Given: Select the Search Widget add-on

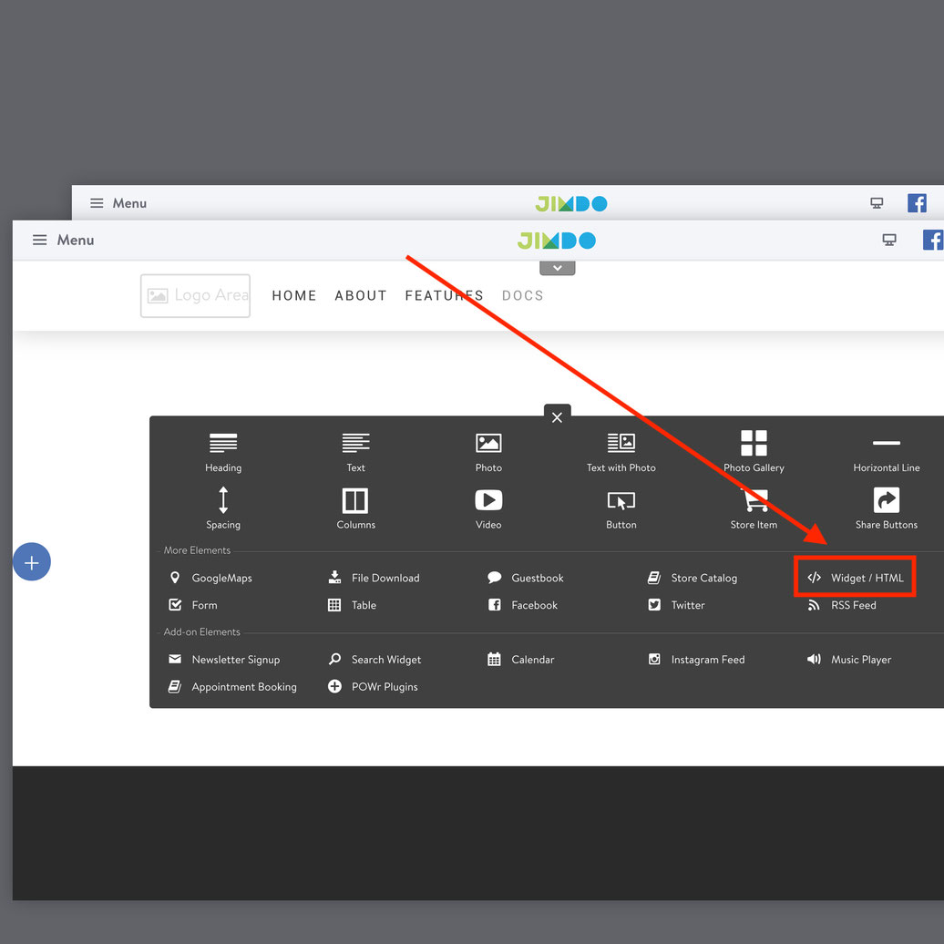Looking at the screenshot, I should coord(374,659).
